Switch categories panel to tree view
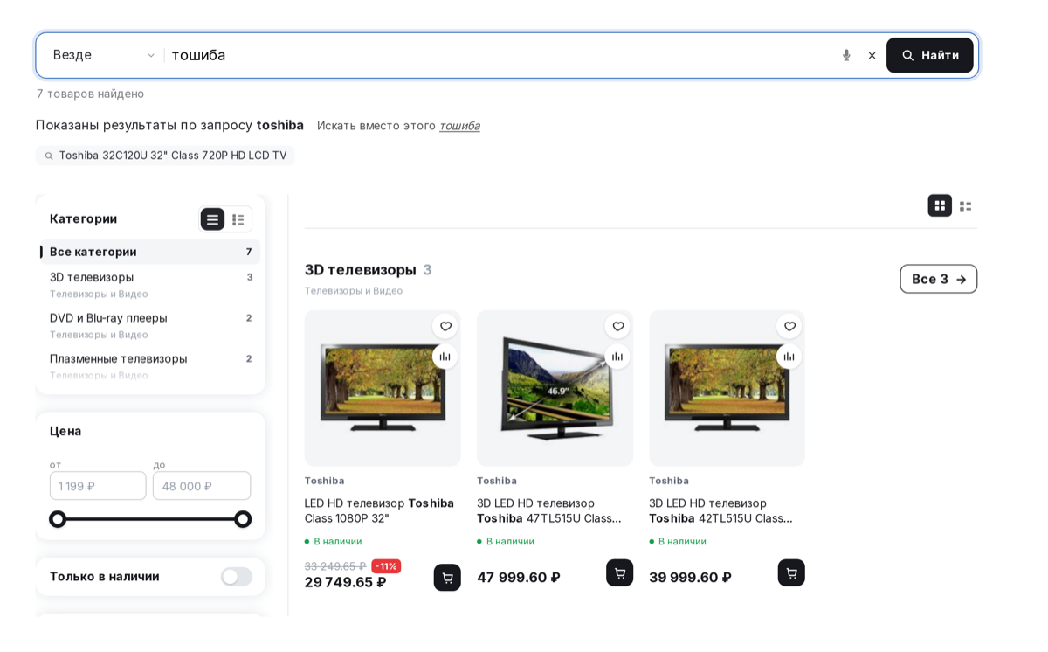 click(x=238, y=219)
